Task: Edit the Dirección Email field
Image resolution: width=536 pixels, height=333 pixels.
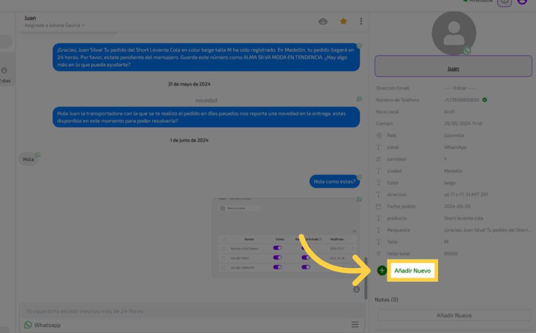Action: pos(460,88)
